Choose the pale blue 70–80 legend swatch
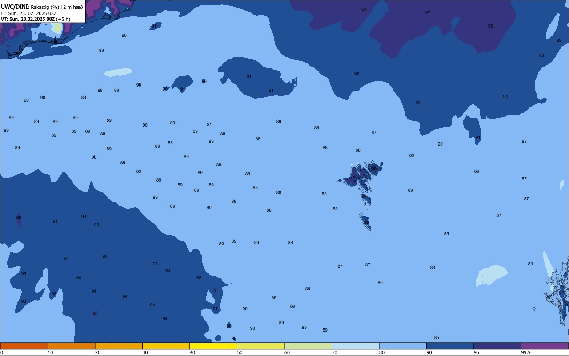Image resolution: width=569 pixels, height=356 pixels. point(355,346)
